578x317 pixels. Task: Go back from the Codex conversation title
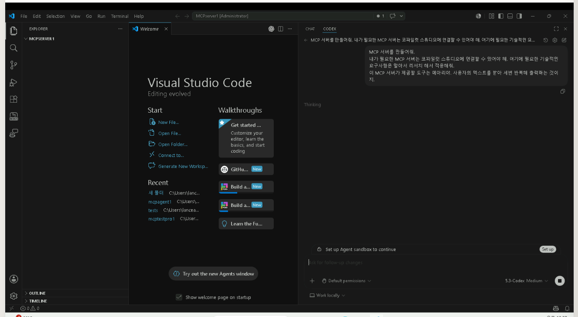pos(306,40)
